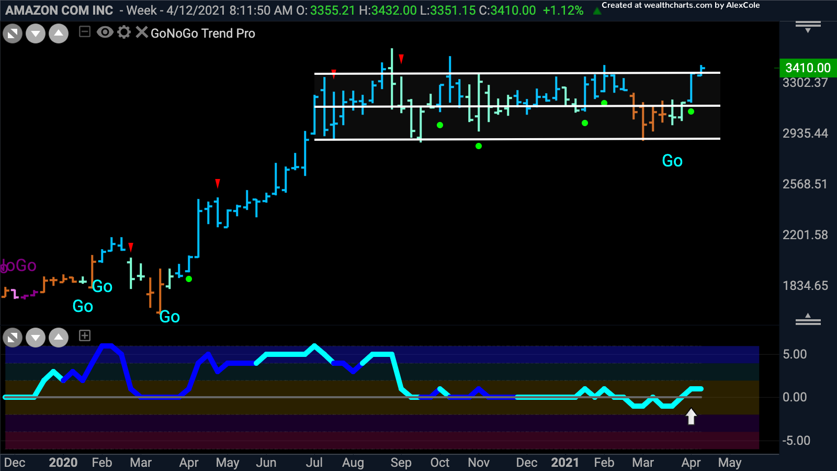The width and height of the screenshot is (837, 471).
Task: Click the +1.12% change value
Action: click(563, 10)
